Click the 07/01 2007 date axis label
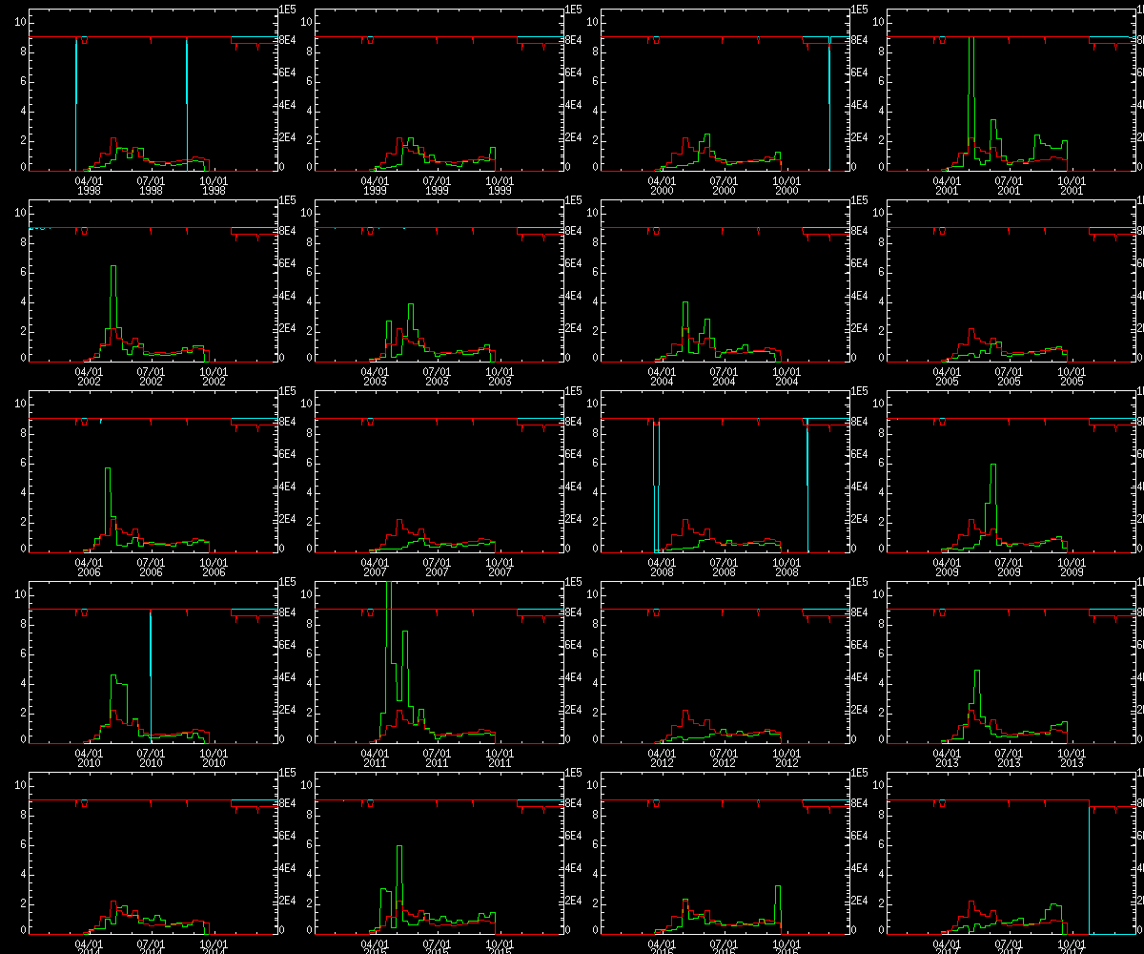This screenshot has height=954, width=1144. (x=437, y=567)
